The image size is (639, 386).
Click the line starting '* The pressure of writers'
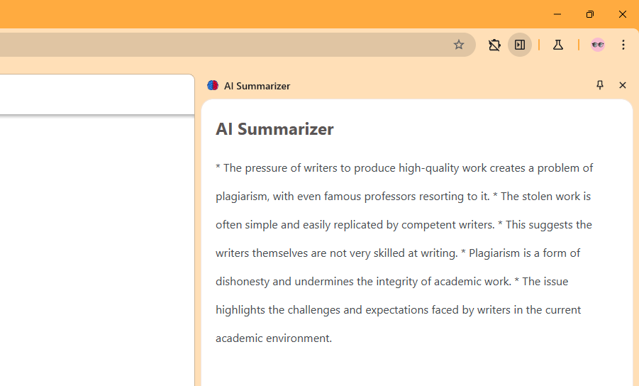(x=404, y=168)
